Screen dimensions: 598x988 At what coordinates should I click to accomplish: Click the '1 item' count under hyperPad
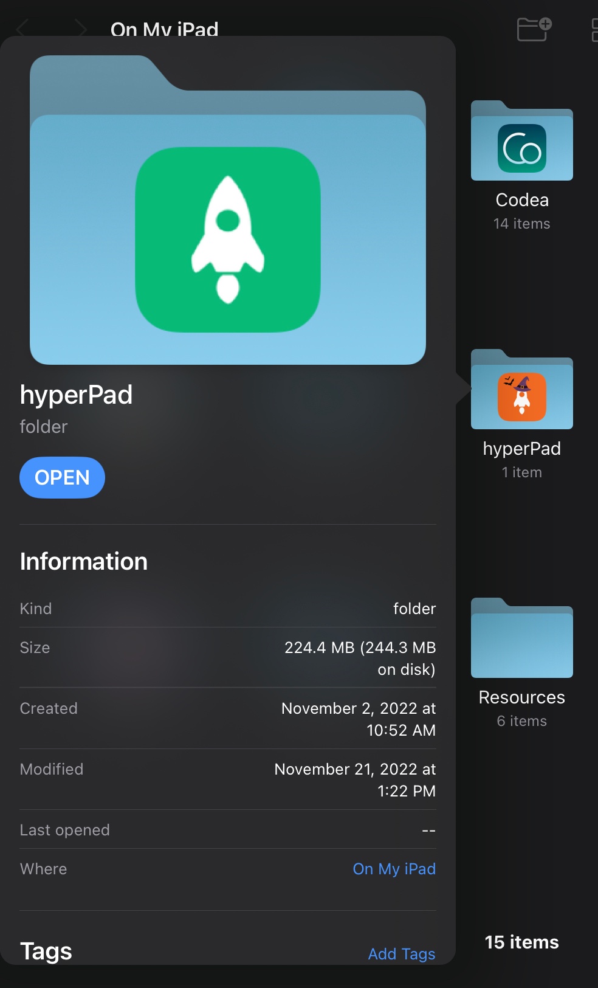(x=522, y=472)
